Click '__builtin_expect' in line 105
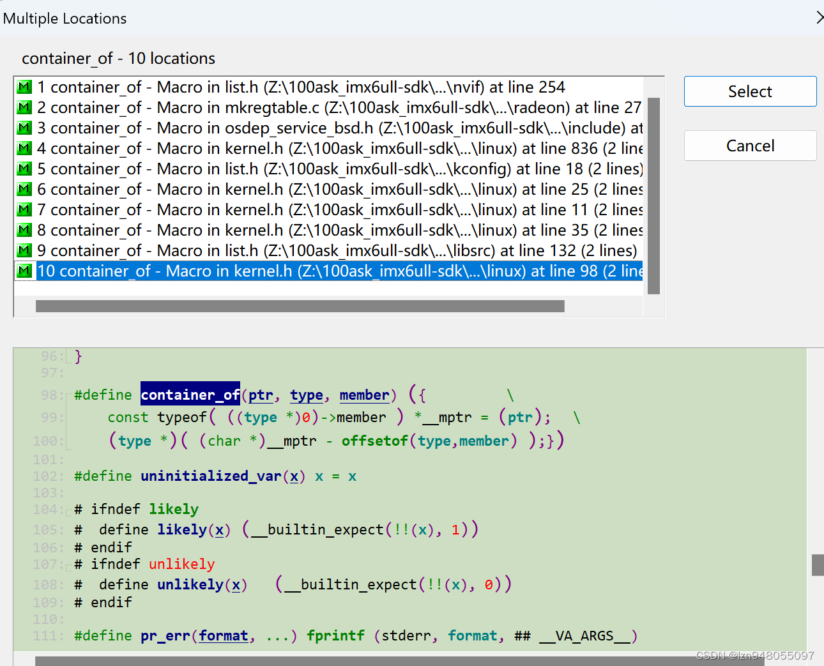Screen dimensions: 824x666 coord(317,530)
